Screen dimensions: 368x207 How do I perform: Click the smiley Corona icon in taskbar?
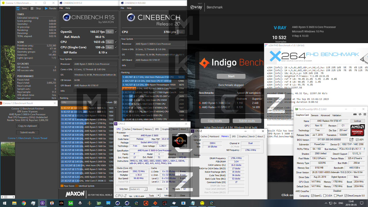coord(202,203)
